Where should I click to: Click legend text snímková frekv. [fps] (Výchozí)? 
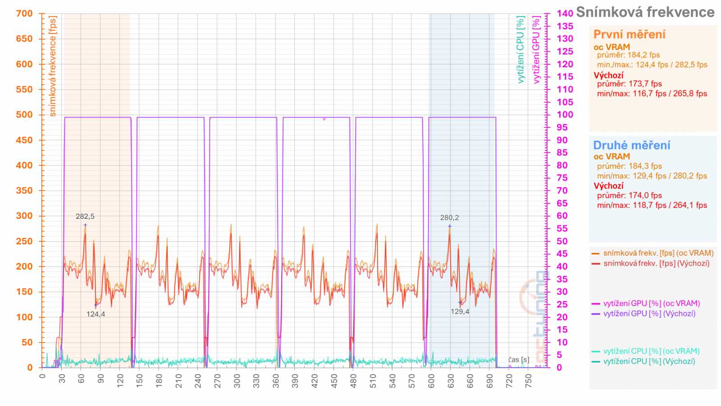(x=656, y=263)
